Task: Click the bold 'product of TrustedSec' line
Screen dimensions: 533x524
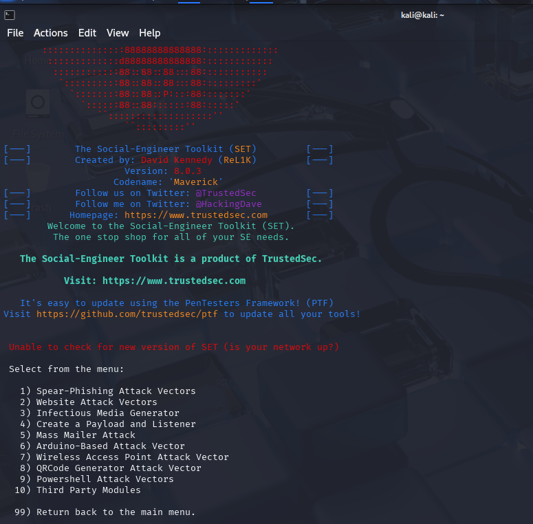Action: 171,259
